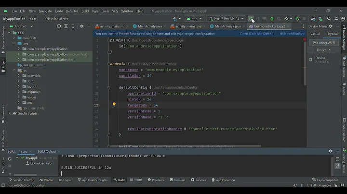Toggle soft-wrap icon in build output

[x=337, y=159]
